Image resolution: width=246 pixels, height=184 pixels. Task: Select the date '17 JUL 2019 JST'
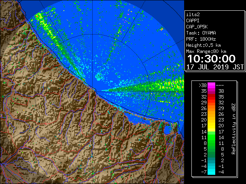(x=215, y=67)
